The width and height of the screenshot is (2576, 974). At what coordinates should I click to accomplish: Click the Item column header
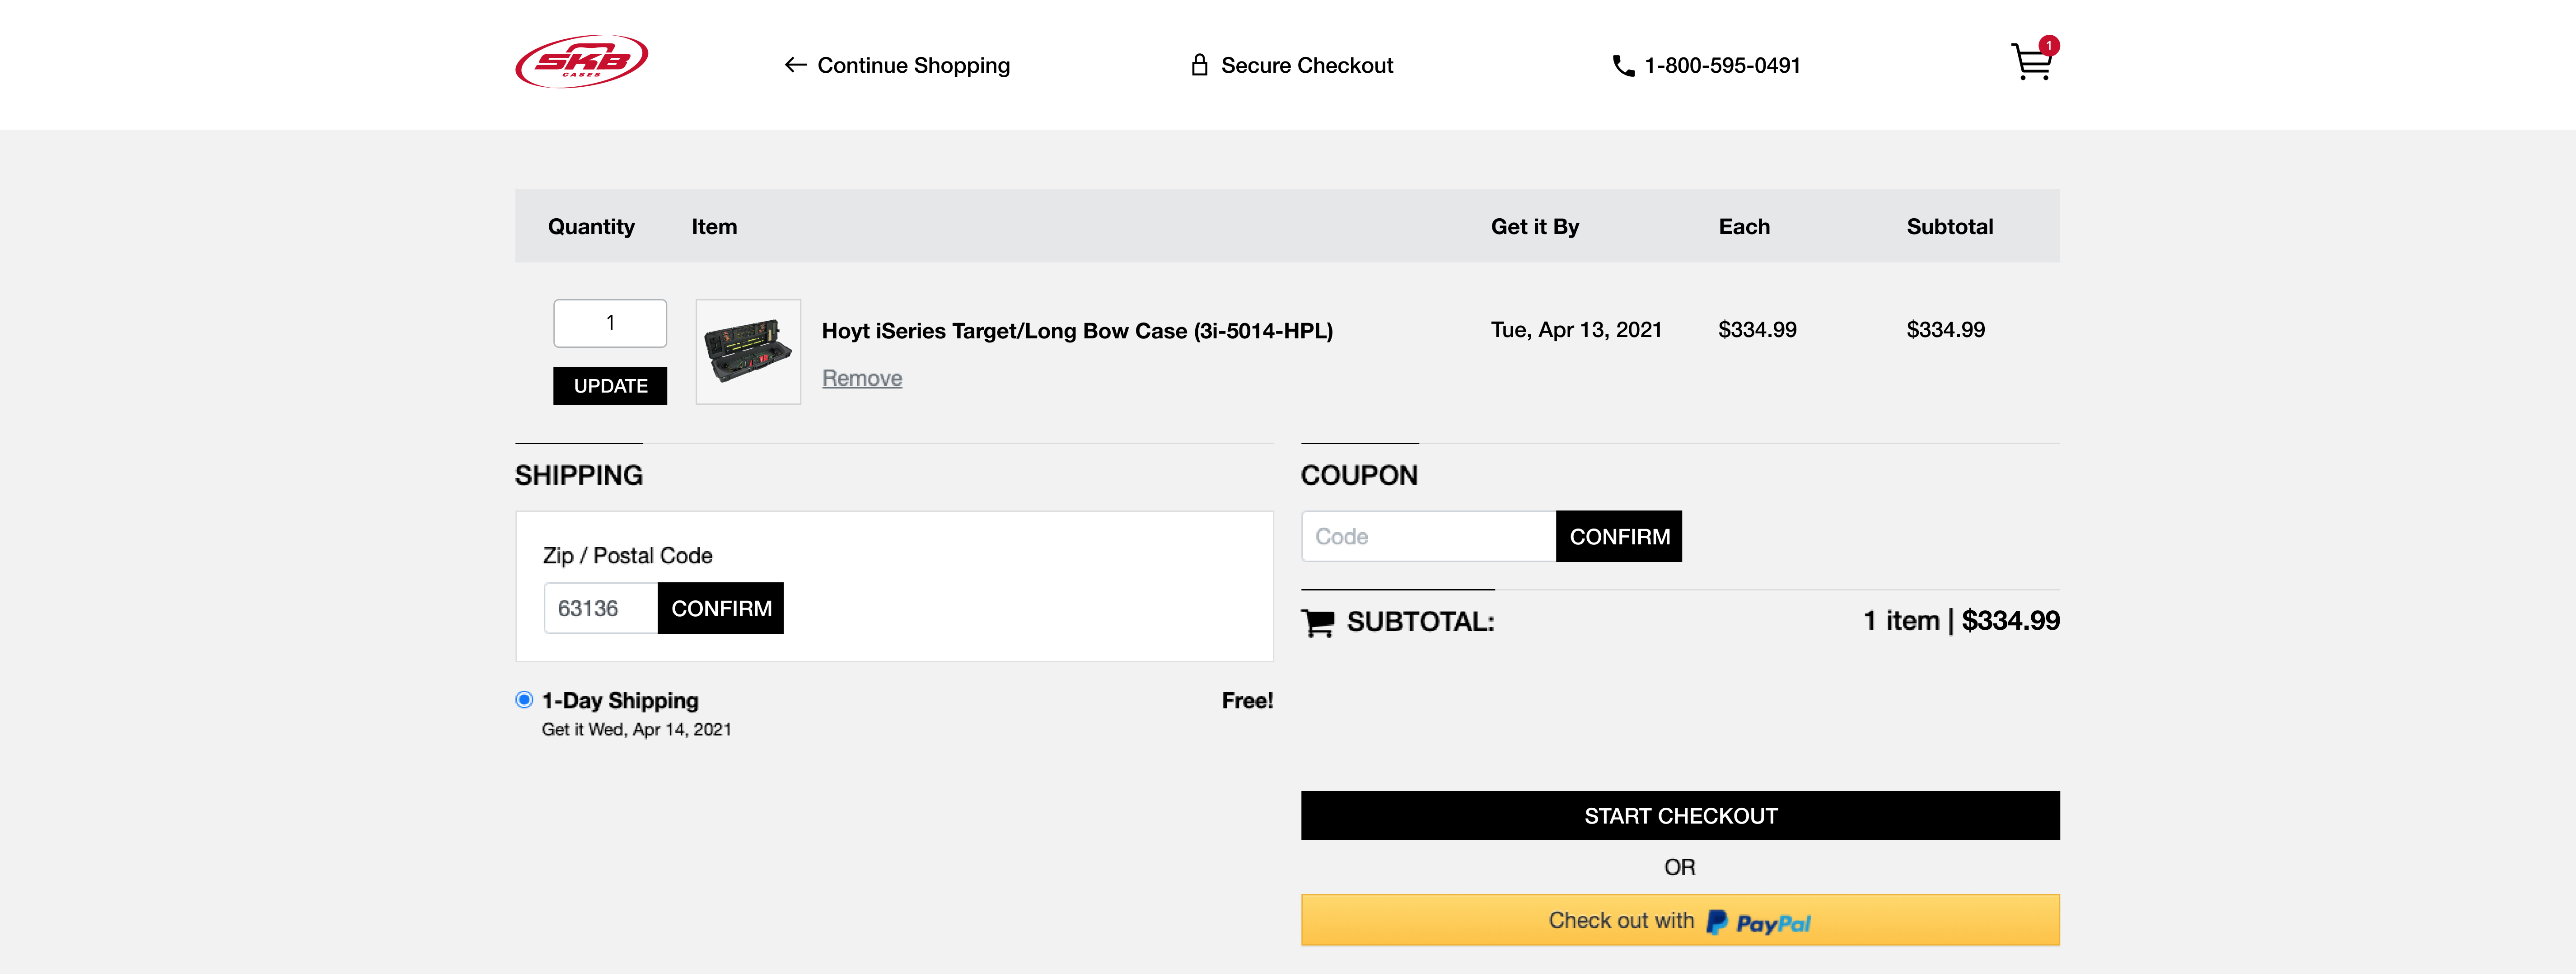pyautogui.click(x=714, y=227)
